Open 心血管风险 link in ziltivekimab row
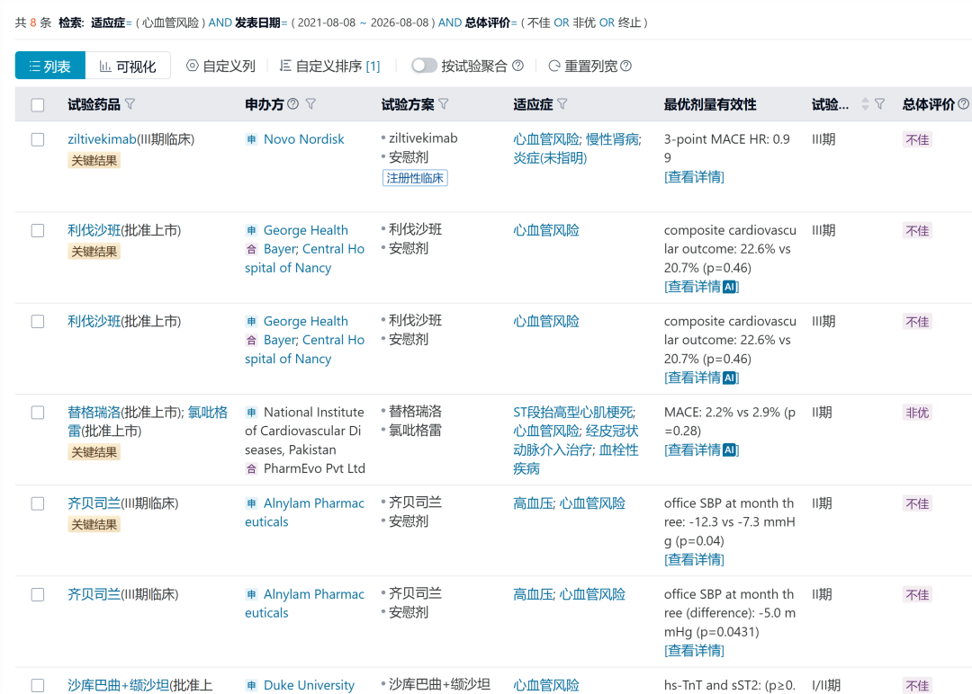The width and height of the screenshot is (972, 694). click(x=545, y=139)
